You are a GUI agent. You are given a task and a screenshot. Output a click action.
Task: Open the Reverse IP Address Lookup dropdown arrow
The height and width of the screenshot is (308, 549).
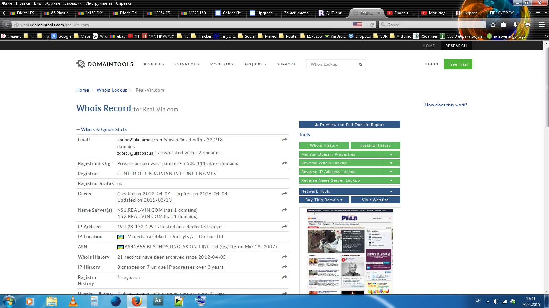391,172
